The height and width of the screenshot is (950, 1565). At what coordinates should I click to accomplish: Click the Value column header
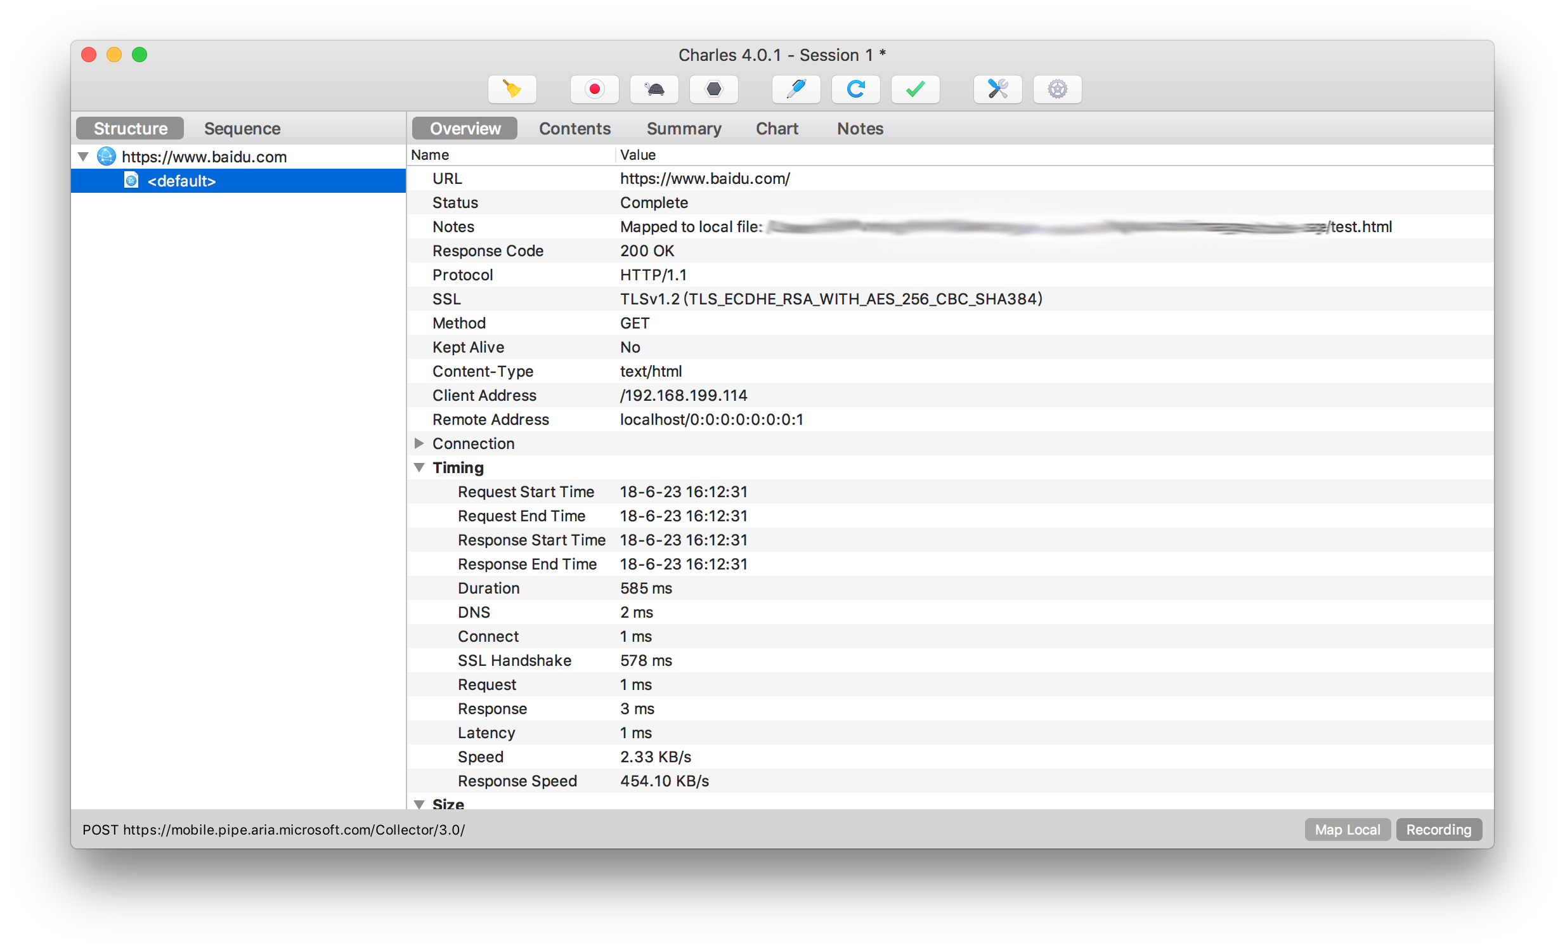tap(1055, 154)
